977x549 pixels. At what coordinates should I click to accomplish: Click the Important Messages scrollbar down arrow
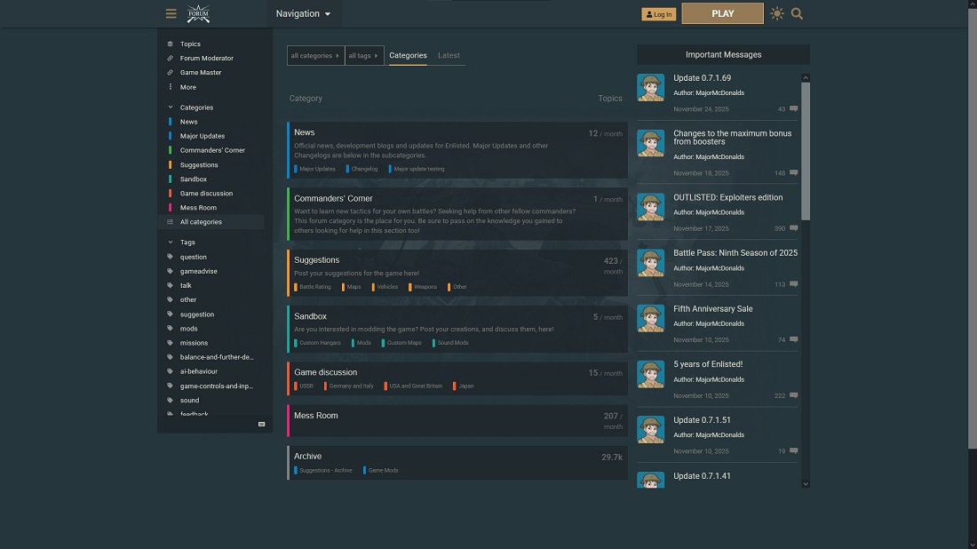click(x=806, y=483)
